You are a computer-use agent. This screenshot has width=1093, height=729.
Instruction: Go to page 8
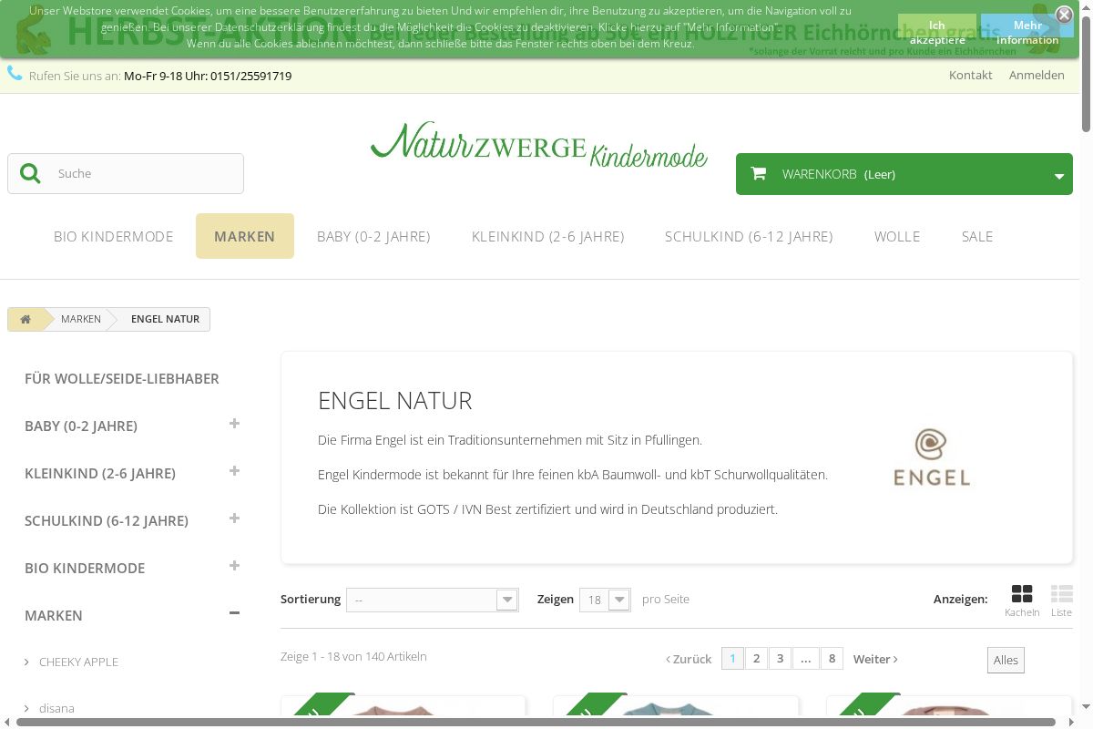tap(832, 658)
